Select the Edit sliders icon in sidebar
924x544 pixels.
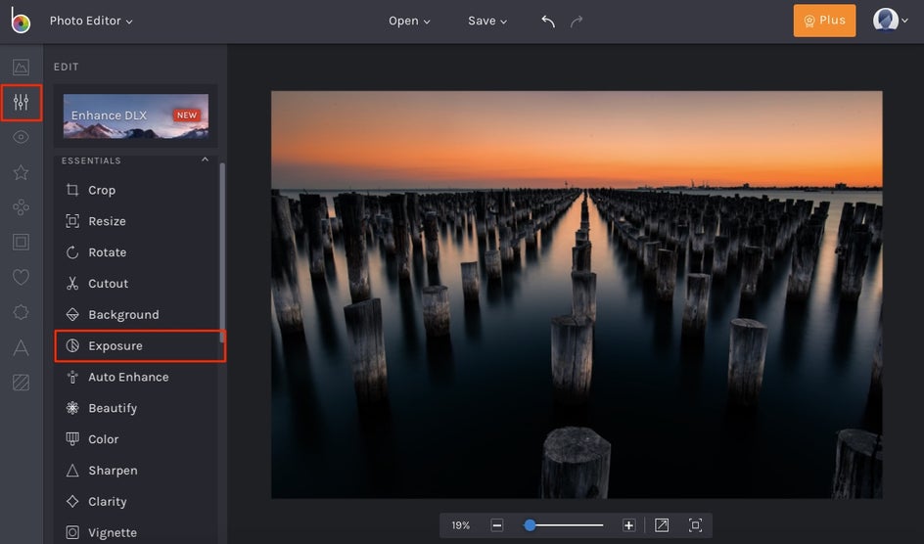pyautogui.click(x=21, y=103)
